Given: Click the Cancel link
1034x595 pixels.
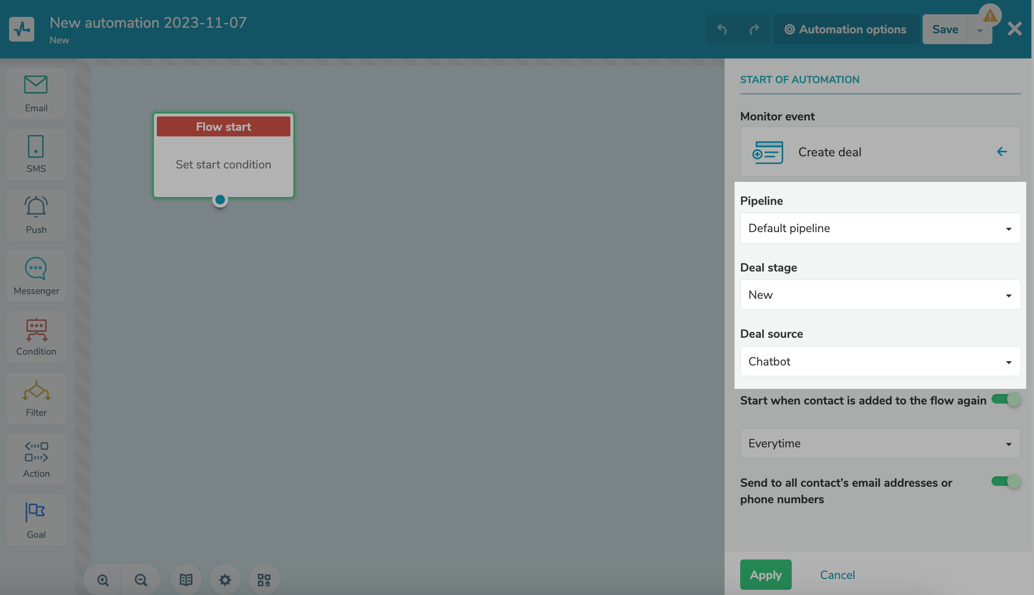Looking at the screenshot, I should point(837,575).
